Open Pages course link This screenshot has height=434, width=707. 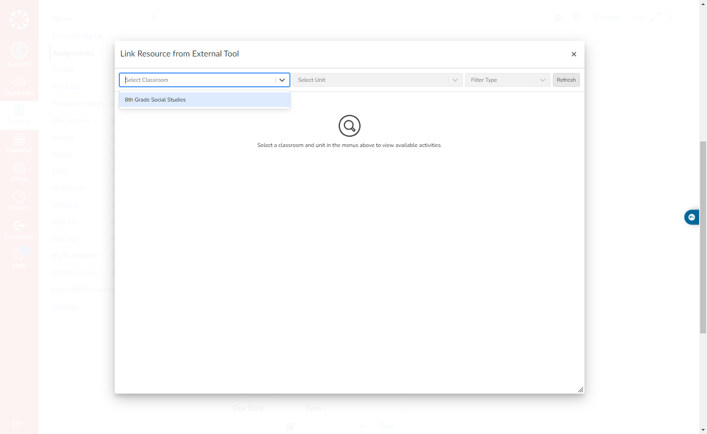(x=61, y=154)
